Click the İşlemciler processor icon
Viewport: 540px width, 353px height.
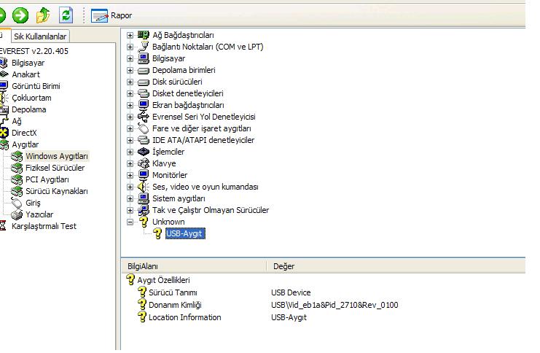pos(144,152)
